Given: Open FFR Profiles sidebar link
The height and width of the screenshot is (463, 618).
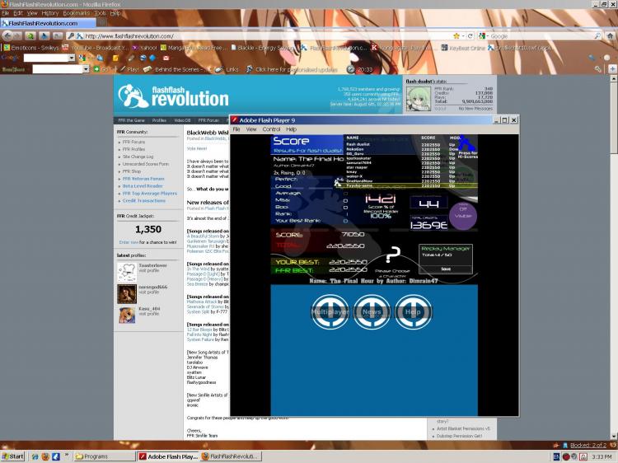Looking at the screenshot, I should coord(133,149).
